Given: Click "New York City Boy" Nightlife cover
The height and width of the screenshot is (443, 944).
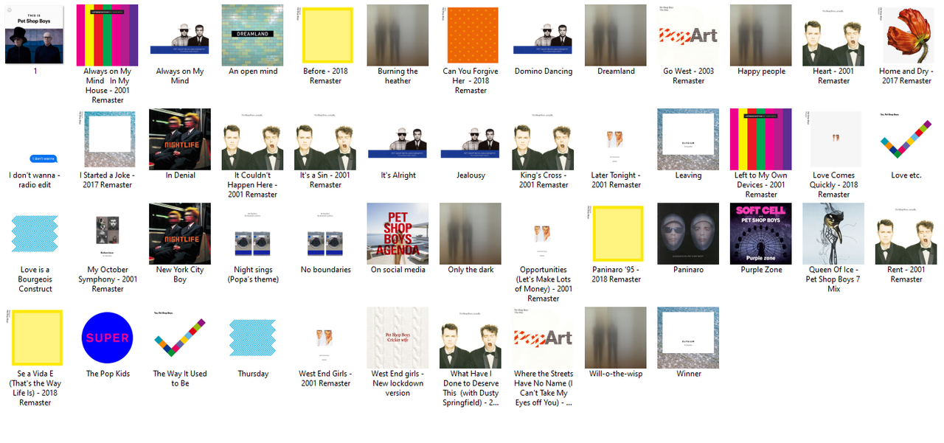Looking at the screenshot, I should click(x=180, y=234).
